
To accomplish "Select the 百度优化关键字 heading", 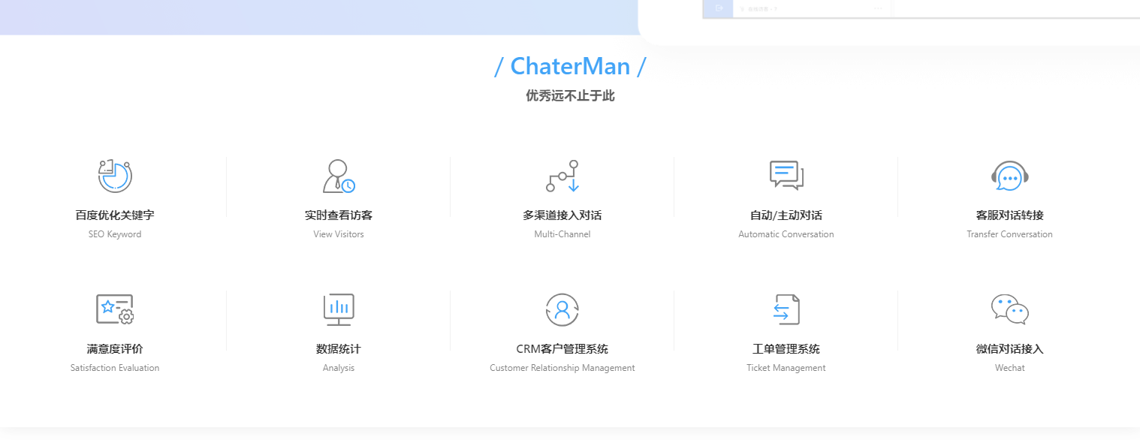I will click(x=115, y=215).
